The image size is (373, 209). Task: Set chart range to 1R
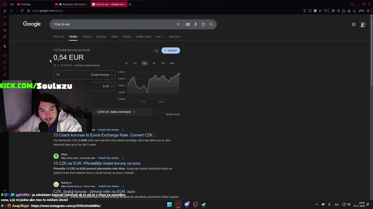tap(154, 63)
